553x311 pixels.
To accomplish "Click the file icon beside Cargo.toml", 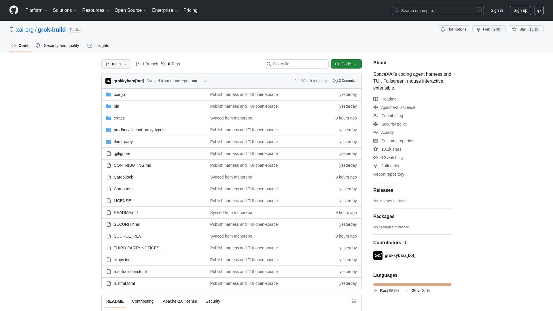I will (109, 189).
